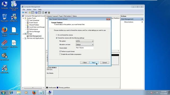Image resolution: width=170 pixels, height=95 pixels.
Task: Open the View menu
Action: 35,9
